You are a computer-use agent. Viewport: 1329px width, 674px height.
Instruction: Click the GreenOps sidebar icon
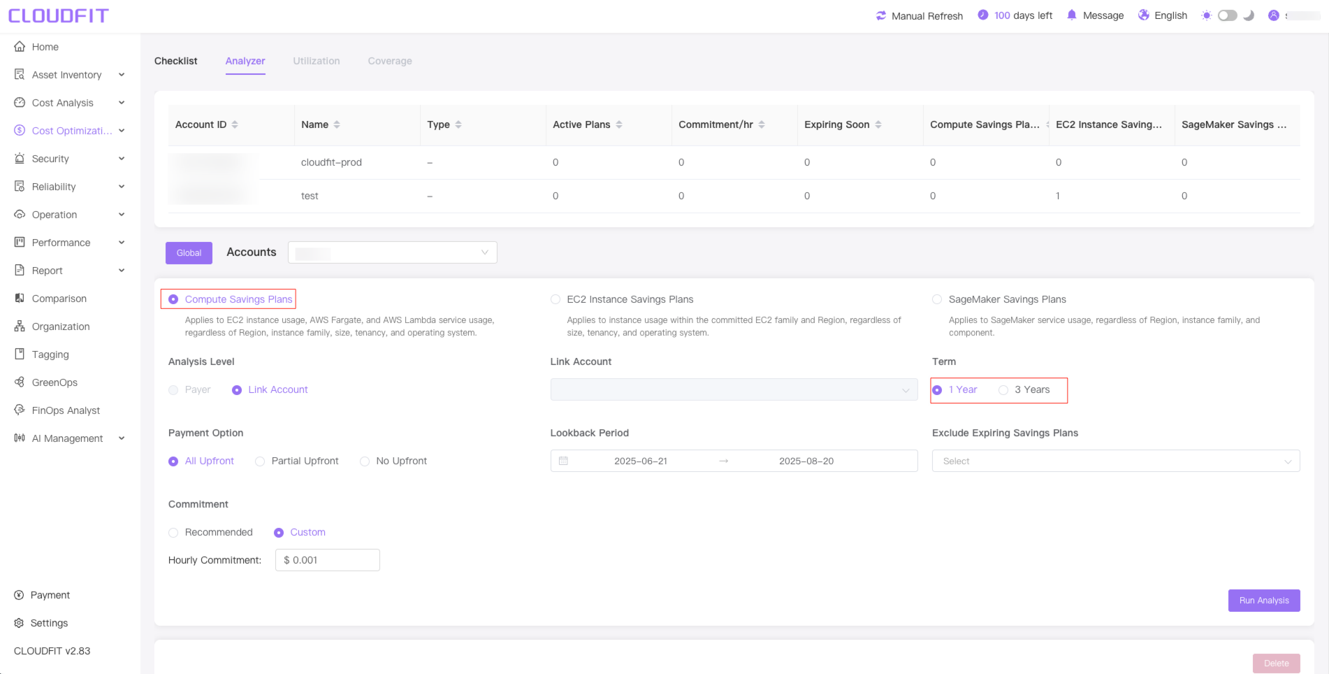20,382
